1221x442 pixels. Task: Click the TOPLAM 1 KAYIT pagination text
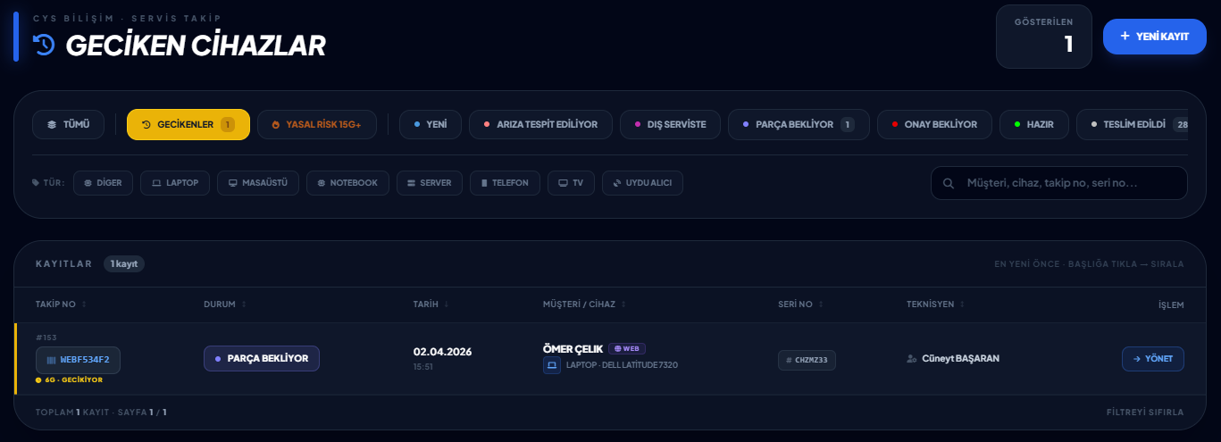click(101, 413)
